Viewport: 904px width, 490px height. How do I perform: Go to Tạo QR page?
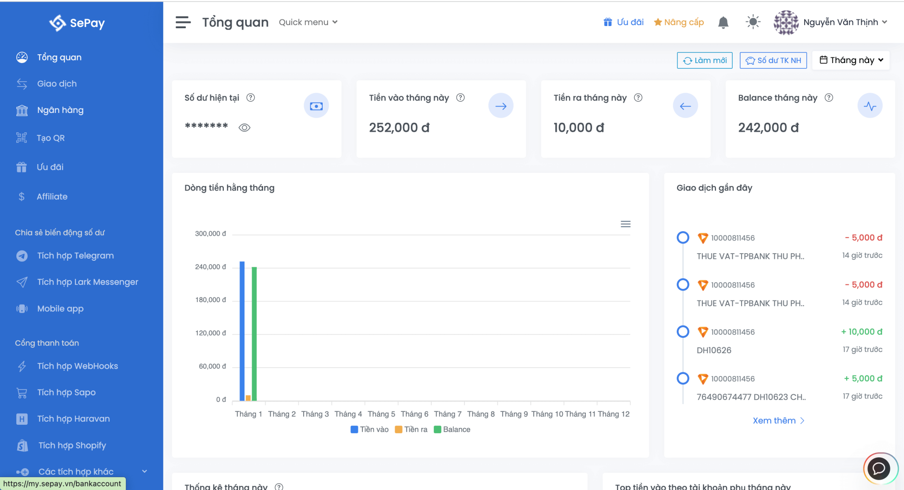pyautogui.click(x=50, y=138)
